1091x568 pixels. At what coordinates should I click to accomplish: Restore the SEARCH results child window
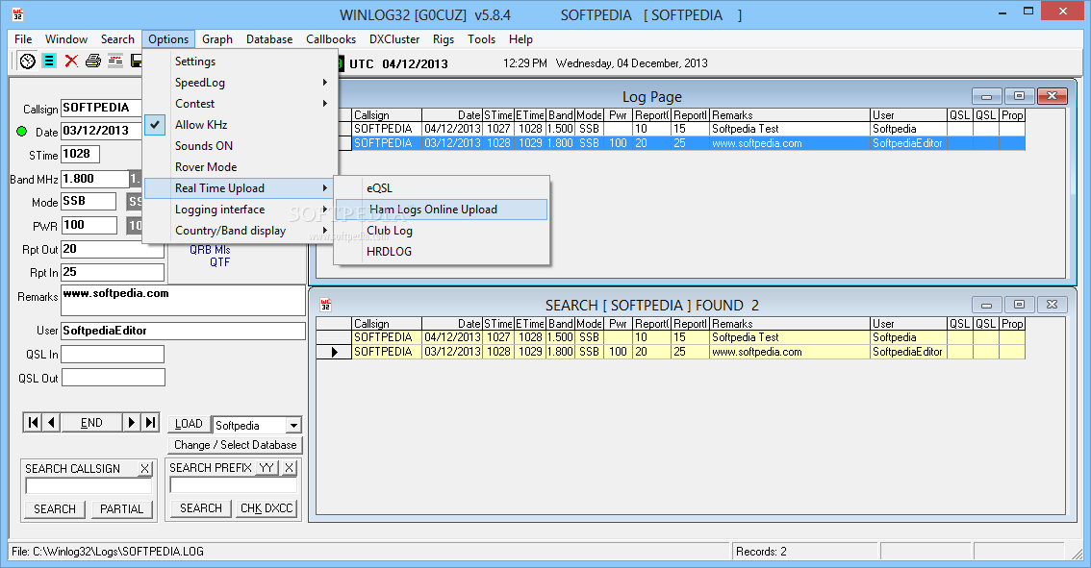pyautogui.click(x=1020, y=305)
